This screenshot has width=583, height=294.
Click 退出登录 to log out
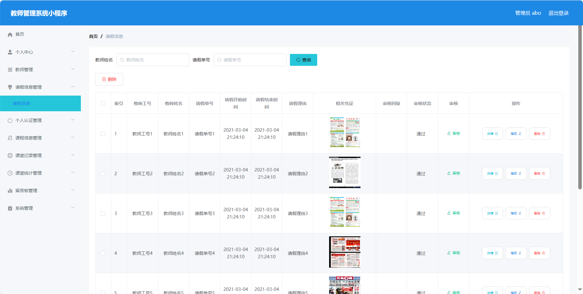pos(559,13)
